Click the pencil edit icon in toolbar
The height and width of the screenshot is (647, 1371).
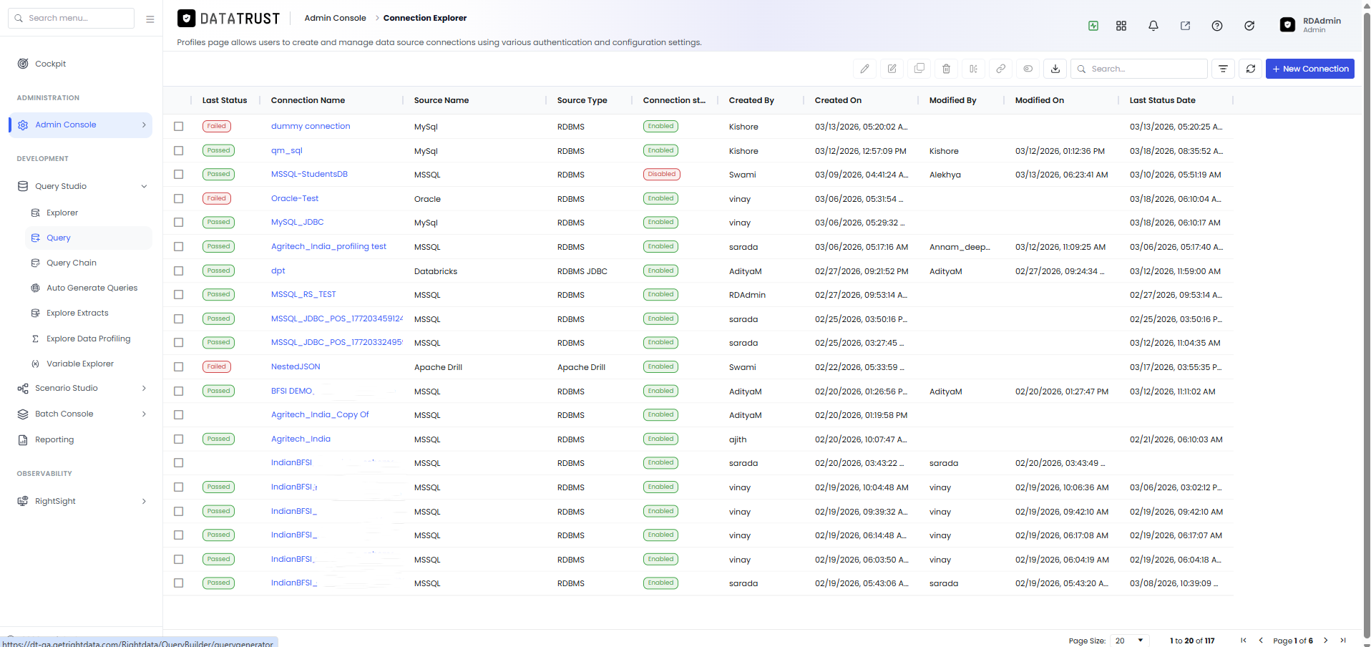click(864, 69)
